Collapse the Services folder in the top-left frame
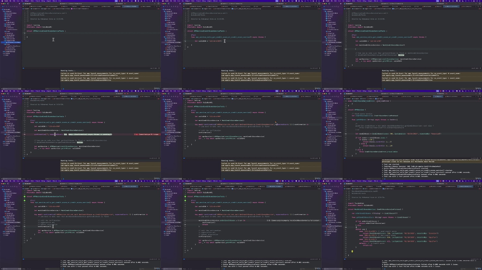Image resolution: width=482 pixels, height=270 pixels. click(x=4, y=26)
